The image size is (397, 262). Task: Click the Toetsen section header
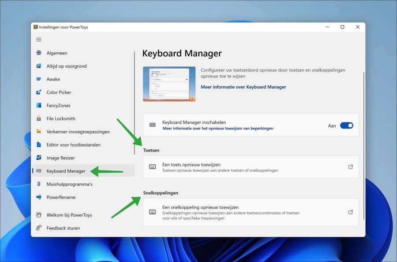tap(151, 150)
